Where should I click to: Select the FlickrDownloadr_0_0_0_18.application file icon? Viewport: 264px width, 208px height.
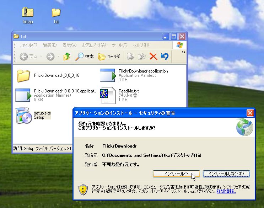pos(23,95)
